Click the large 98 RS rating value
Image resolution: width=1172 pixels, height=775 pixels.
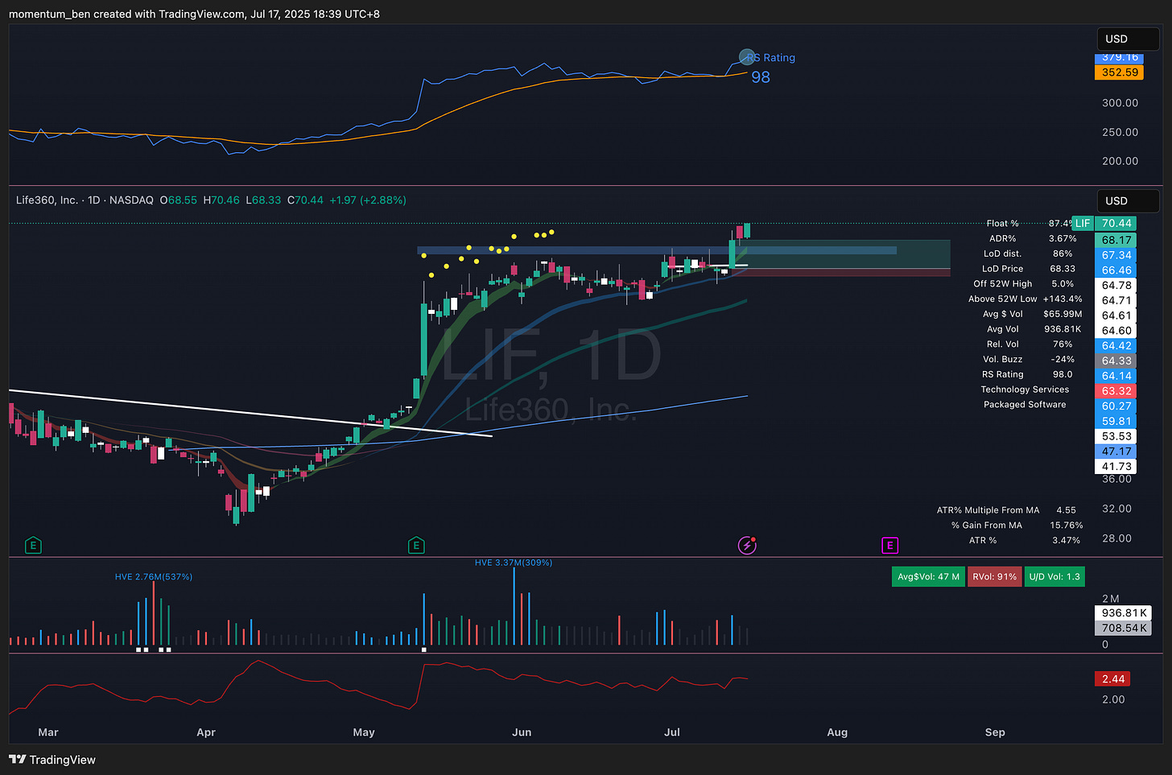click(761, 77)
